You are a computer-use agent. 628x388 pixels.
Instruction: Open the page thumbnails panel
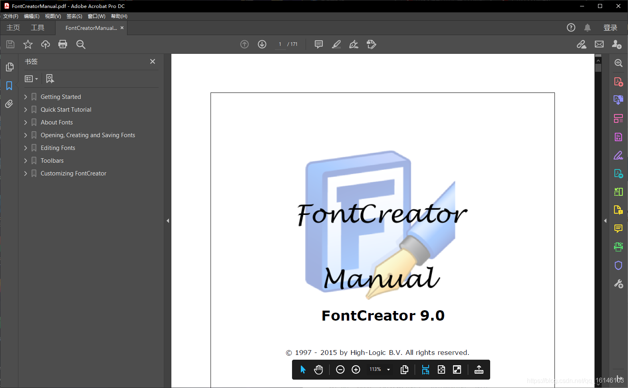click(x=10, y=67)
